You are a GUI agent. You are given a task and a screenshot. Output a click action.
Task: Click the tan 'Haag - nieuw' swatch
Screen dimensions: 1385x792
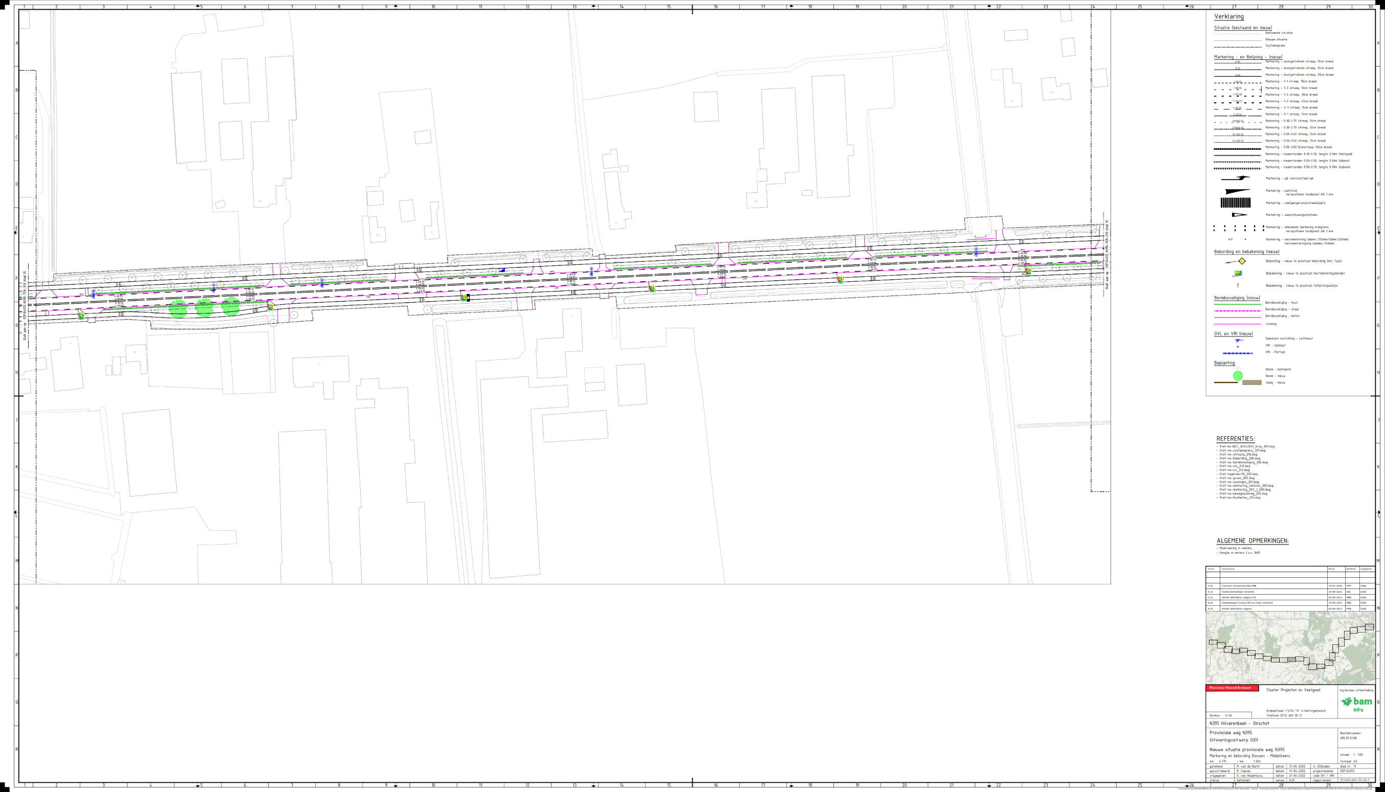(x=1251, y=383)
